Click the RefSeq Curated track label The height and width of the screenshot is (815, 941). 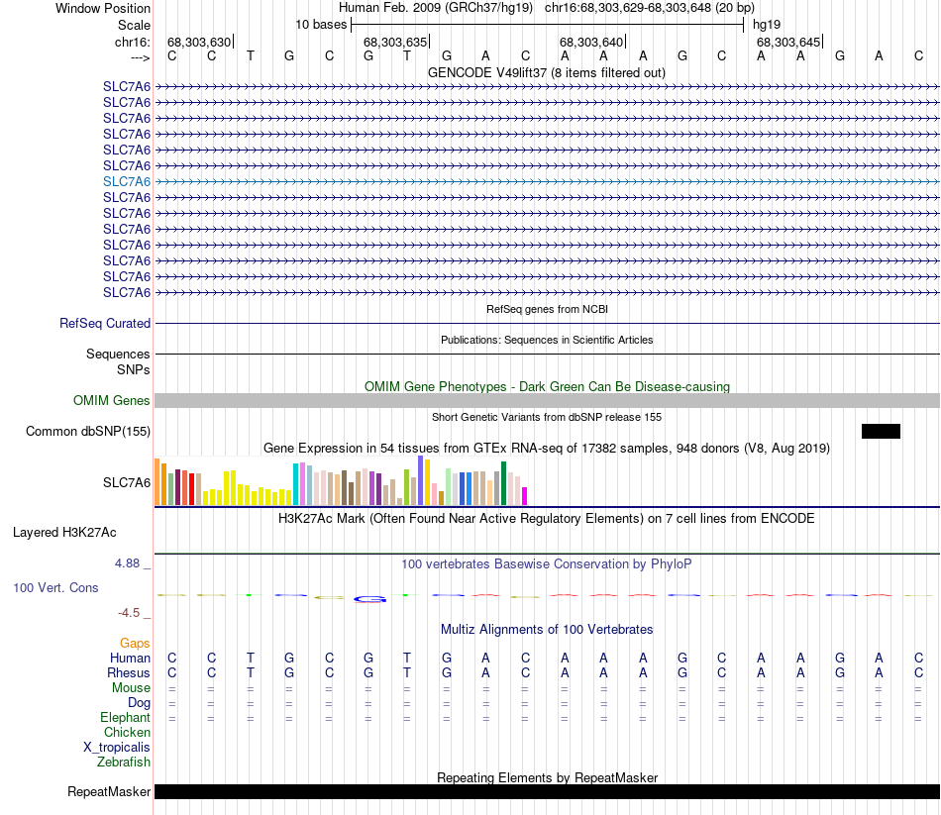pos(104,323)
